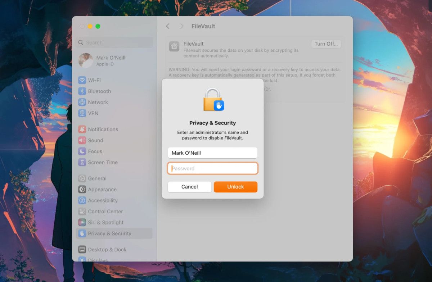Go back using the left chevron
Viewport: 432px width, 282px height.
168,26
